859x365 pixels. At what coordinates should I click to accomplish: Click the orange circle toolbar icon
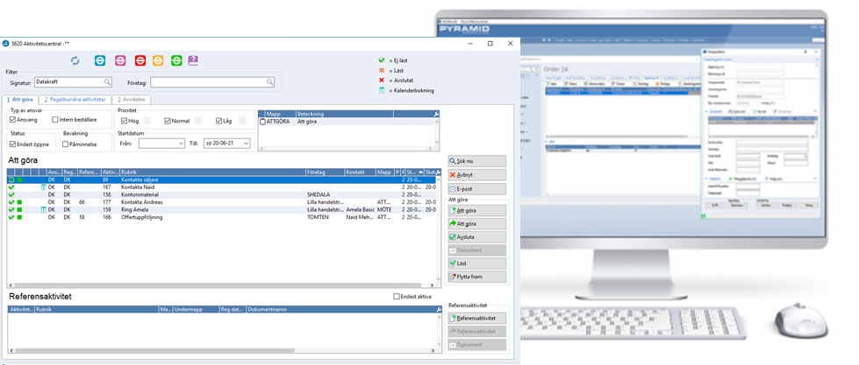[x=158, y=60]
